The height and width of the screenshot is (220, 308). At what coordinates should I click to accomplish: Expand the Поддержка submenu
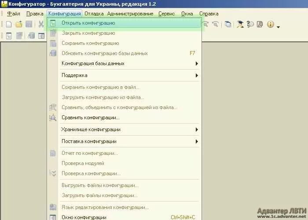[x=125, y=75]
